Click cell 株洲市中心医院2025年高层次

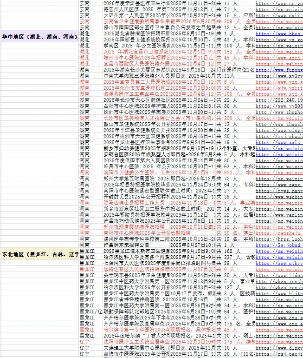tap(136, 112)
